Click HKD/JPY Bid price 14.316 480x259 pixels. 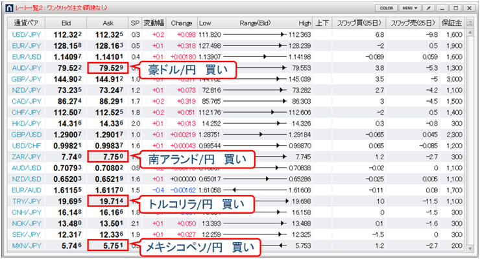tap(69, 124)
